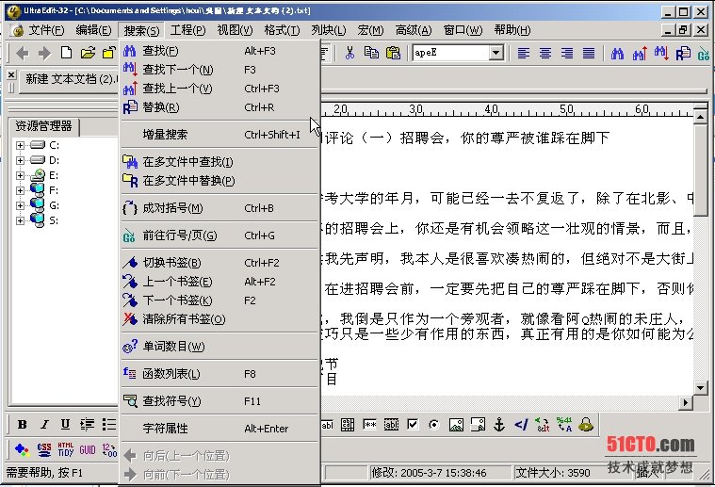Image resolution: width=715 pixels, height=487 pixels.
Task: Click the color picker icon in bottom toolbar
Action: [x=22, y=450]
